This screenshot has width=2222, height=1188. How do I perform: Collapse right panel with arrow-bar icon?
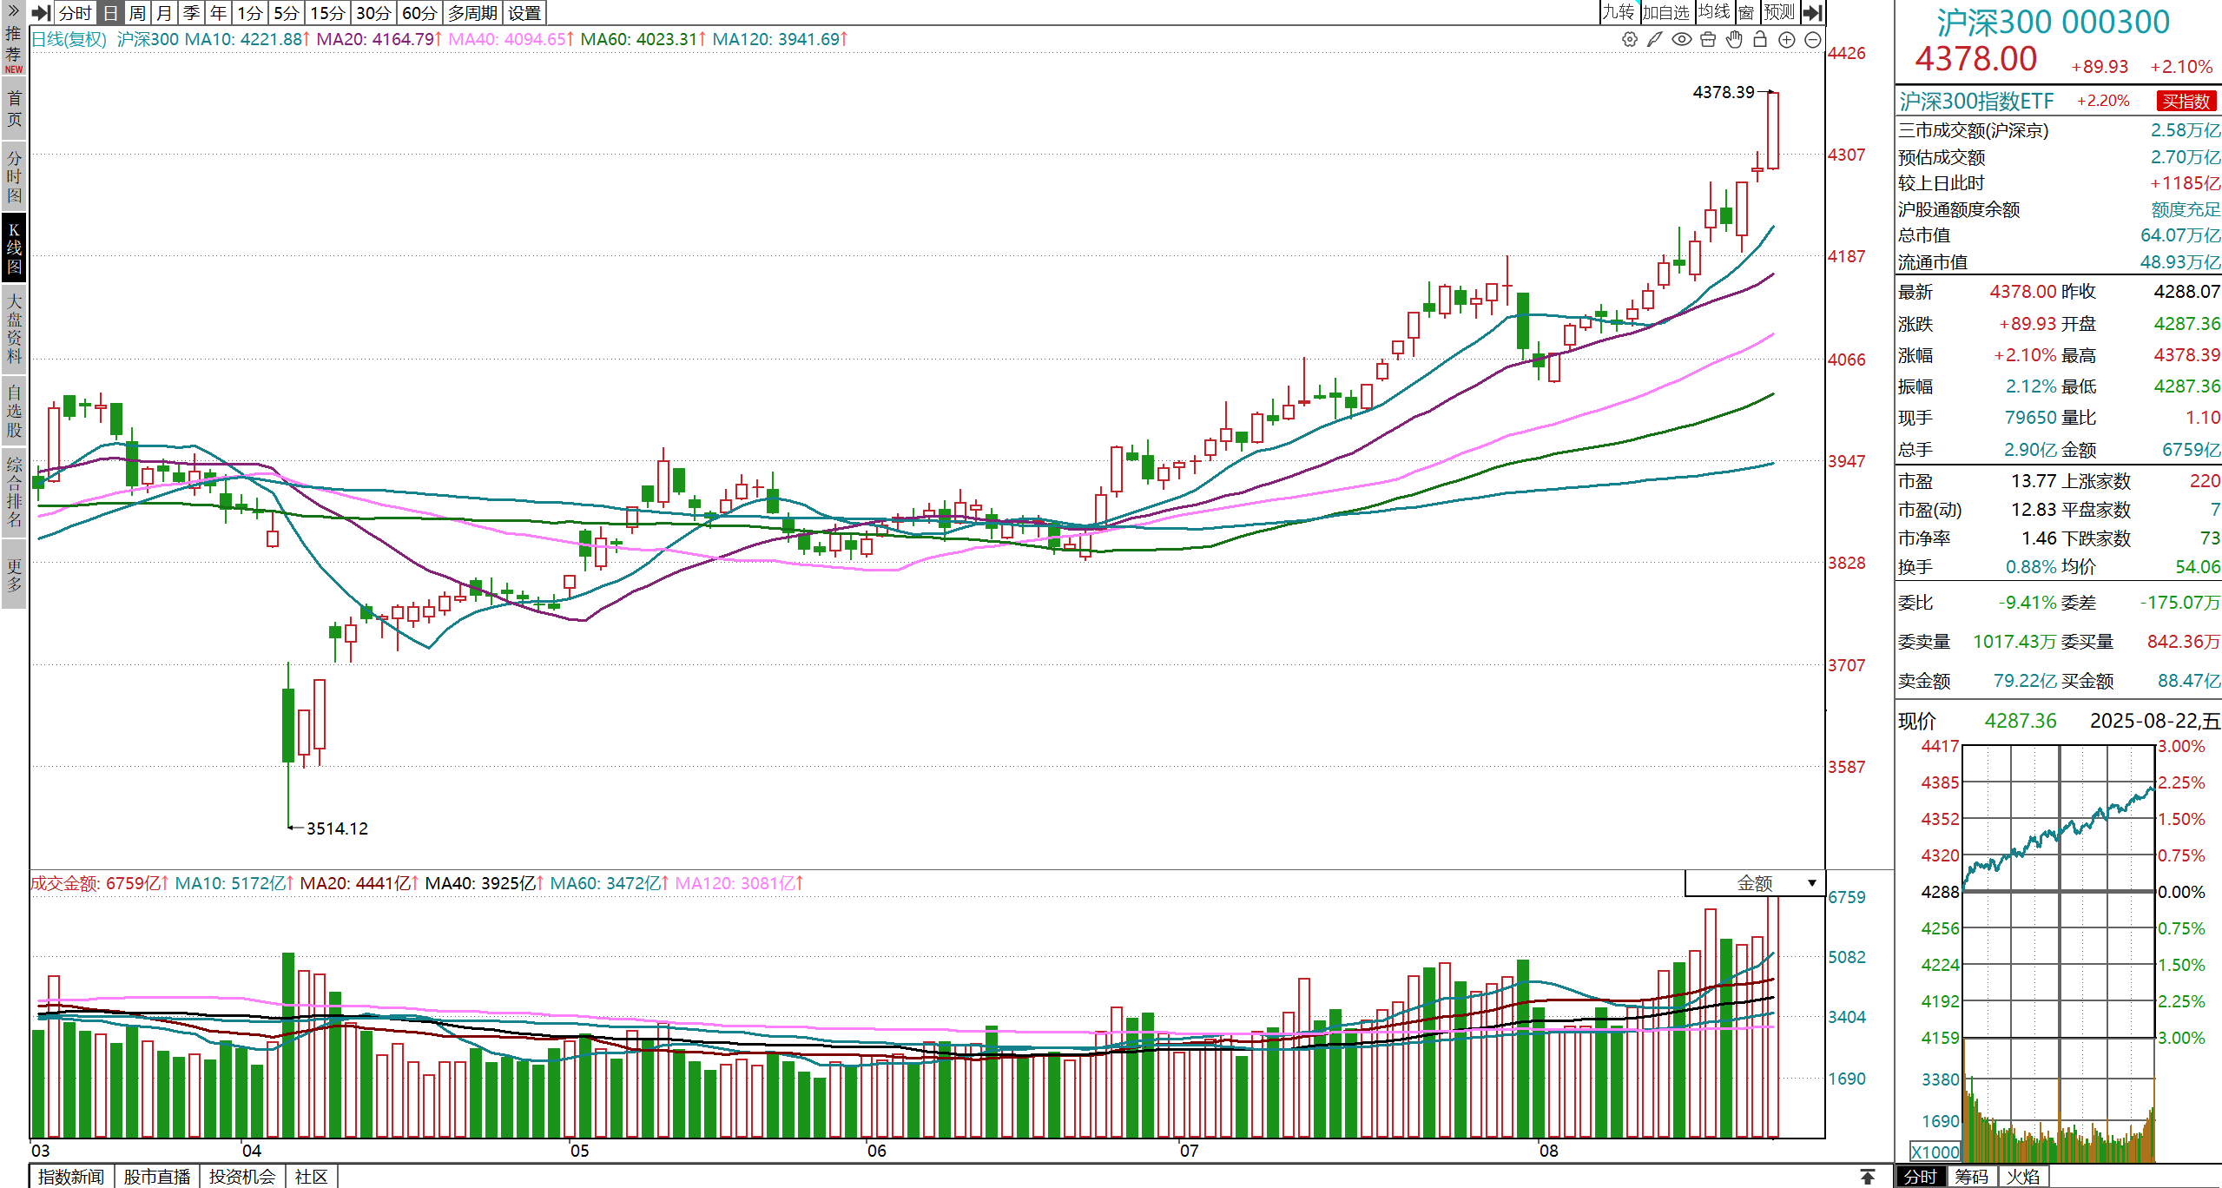pos(1811,12)
